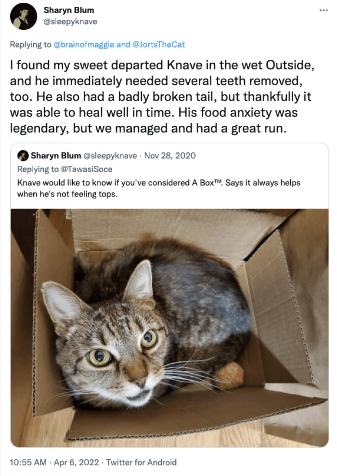Screen dimensions: 337x476
Task: Open the cat in box photo
Action: (x=169, y=328)
